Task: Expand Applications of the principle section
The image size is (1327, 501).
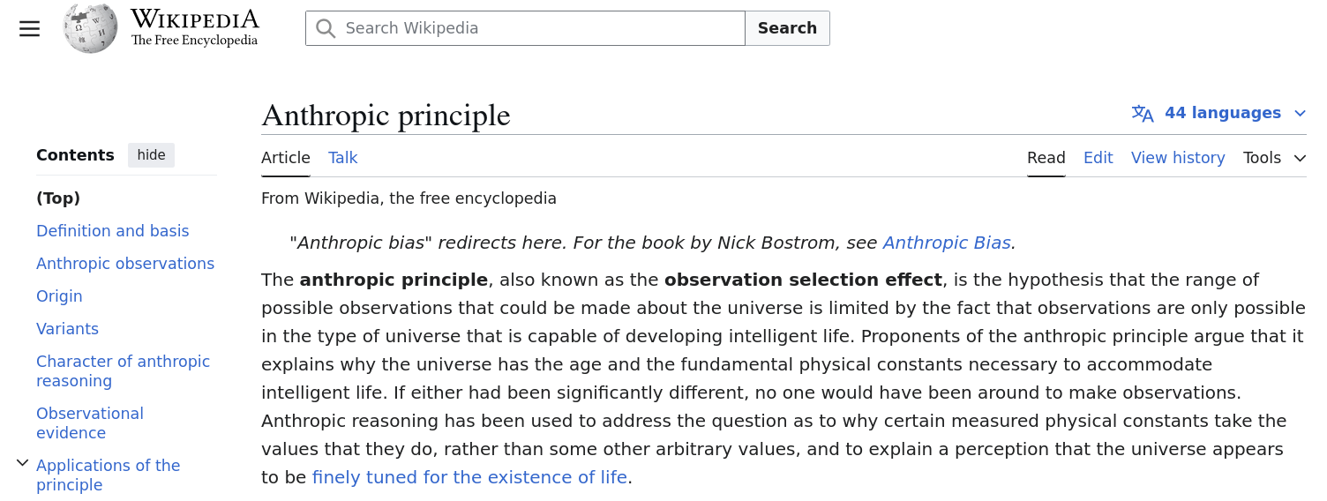Action: 23,463
